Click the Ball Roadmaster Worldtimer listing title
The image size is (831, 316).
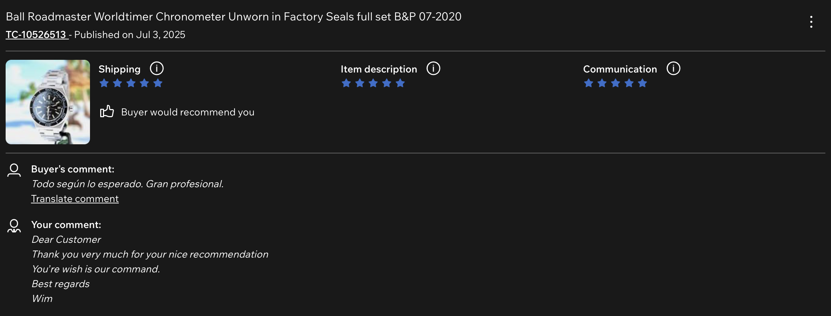[x=233, y=17]
